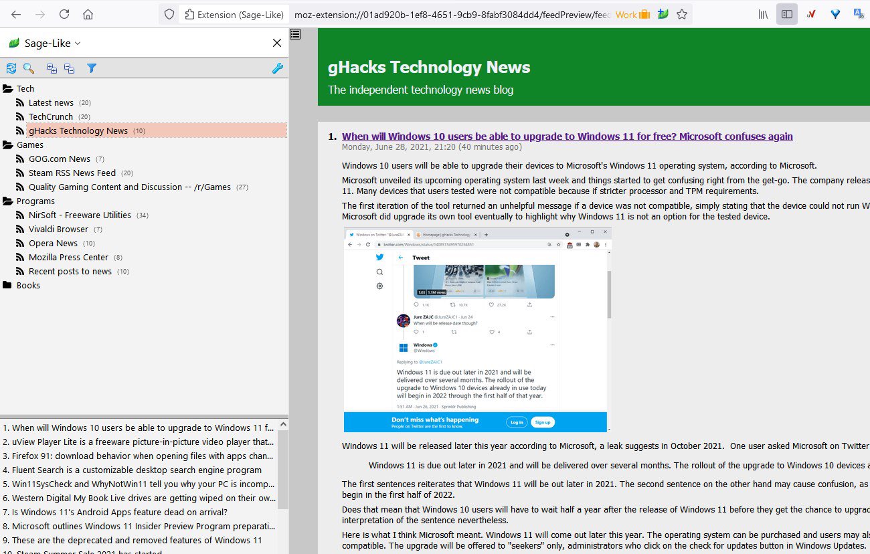Toggle the Firefox sidebar button
This screenshot has width=870, height=554.
[x=787, y=14]
